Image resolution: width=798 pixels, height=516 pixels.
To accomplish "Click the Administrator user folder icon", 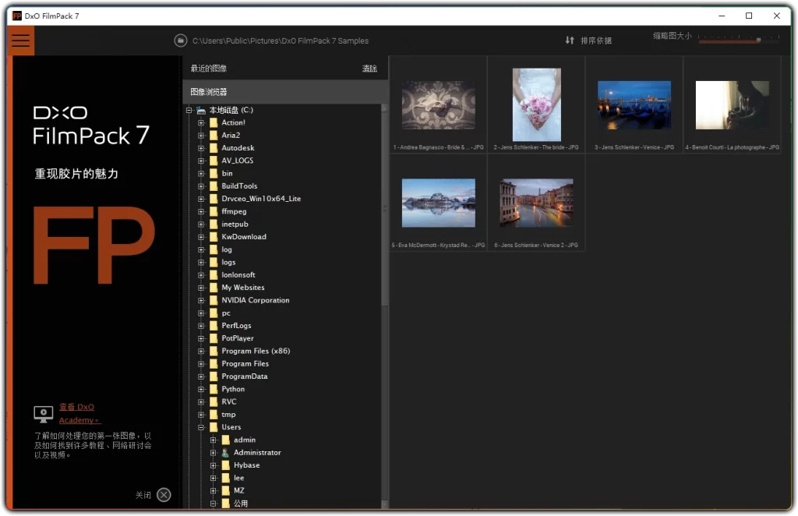I will (225, 452).
